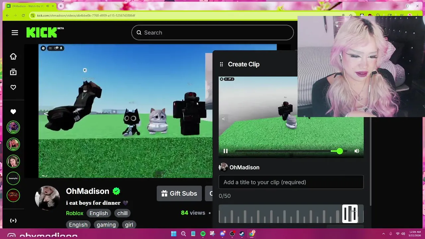This screenshot has height=239, width=425.
Task: Click the taskbar volume speaker icon
Action: click(x=403, y=234)
